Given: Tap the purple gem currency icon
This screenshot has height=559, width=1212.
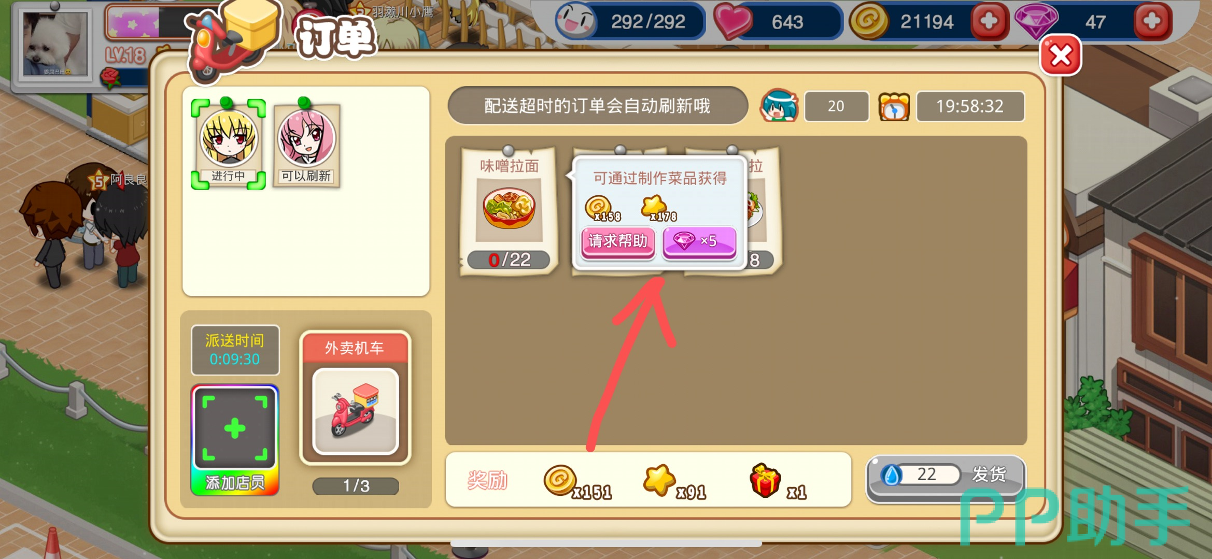Looking at the screenshot, I should [1036, 21].
